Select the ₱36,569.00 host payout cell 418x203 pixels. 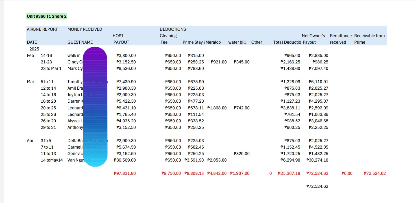(x=125, y=160)
